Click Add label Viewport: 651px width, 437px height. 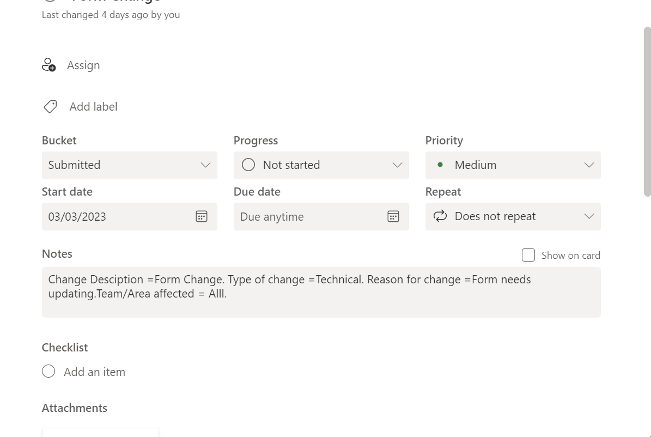pos(93,106)
